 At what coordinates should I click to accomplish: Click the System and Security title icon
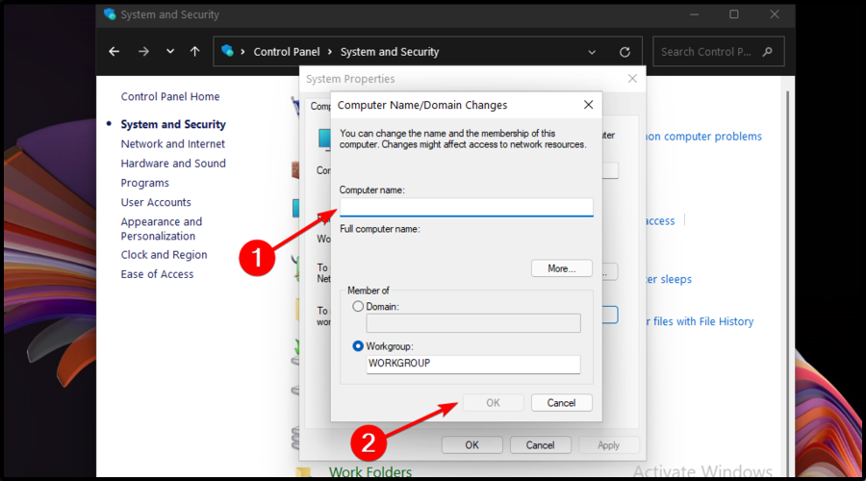click(110, 14)
